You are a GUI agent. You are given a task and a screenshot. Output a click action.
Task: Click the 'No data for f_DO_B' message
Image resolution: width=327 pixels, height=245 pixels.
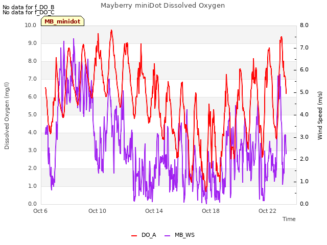[x=29, y=7]
